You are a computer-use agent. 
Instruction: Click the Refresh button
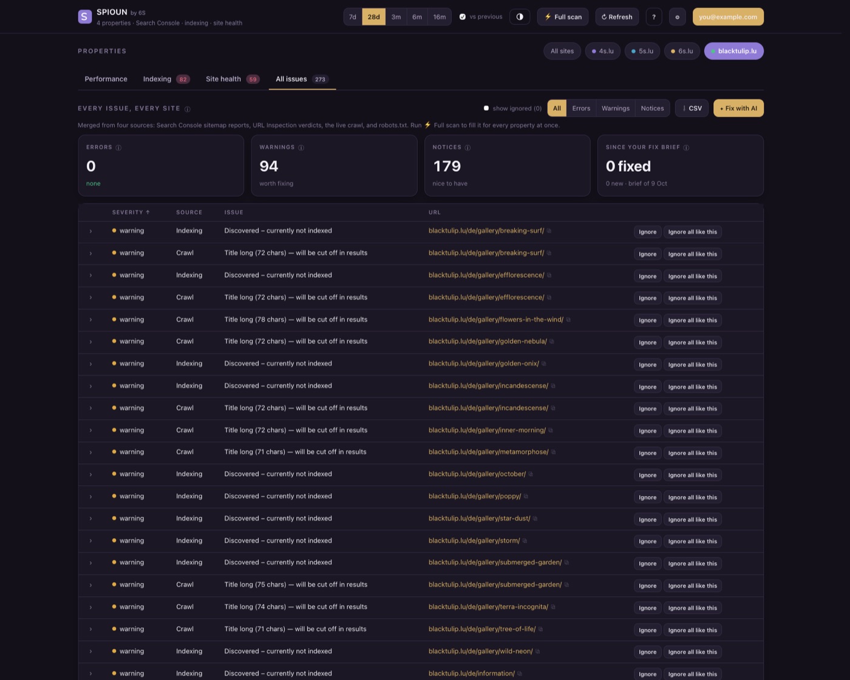(x=617, y=17)
